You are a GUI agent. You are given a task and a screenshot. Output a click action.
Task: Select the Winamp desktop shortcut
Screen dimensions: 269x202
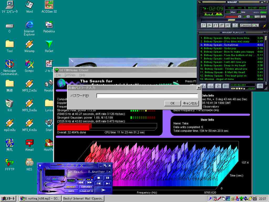(29, 46)
